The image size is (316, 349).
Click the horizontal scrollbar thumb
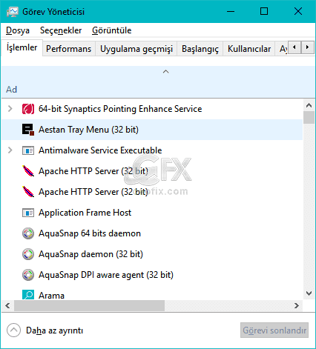coord(89,306)
